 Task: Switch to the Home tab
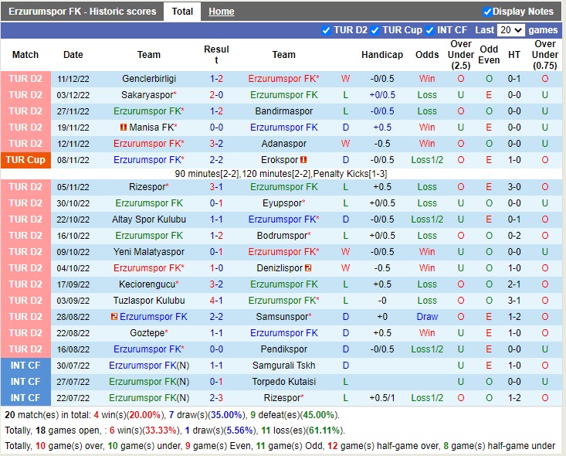221,12
